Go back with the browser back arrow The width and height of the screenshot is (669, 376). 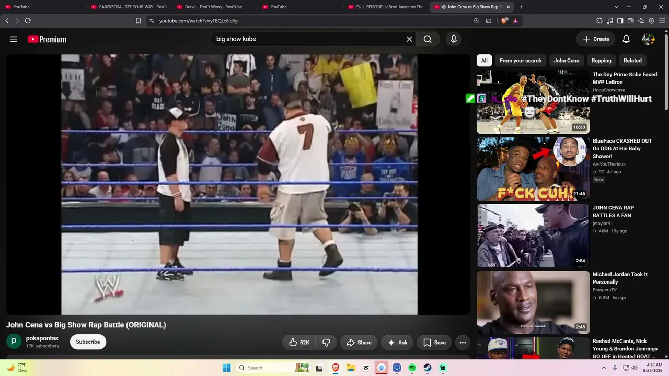coord(7,21)
